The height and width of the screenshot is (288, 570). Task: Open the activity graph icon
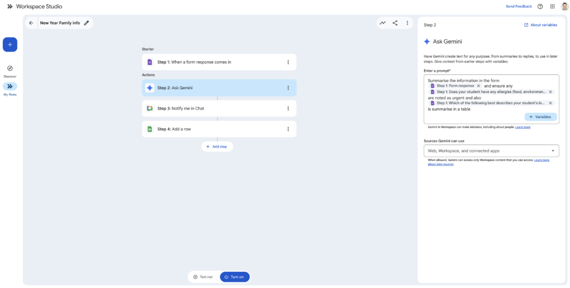tap(382, 23)
